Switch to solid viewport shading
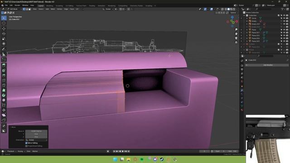 click(x=228, y=9)
